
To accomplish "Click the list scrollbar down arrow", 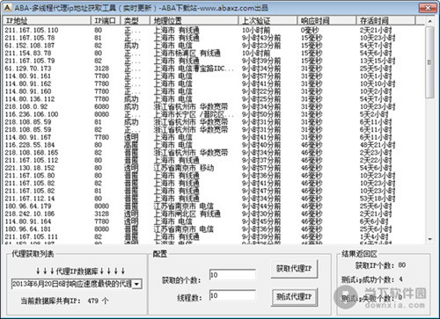I will [x=429, y=240].
